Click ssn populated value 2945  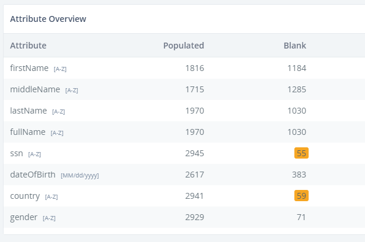pyautogui.click(x=195, y=153)
